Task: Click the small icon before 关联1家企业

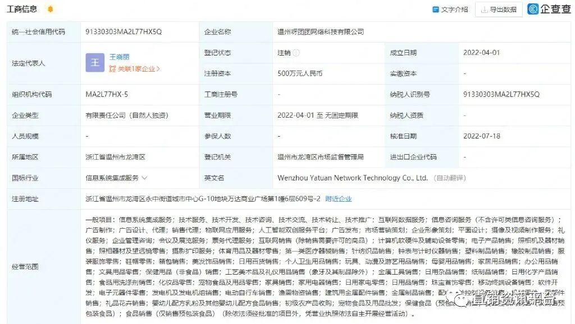Action: pyautogui.click(x=112, y=69)
